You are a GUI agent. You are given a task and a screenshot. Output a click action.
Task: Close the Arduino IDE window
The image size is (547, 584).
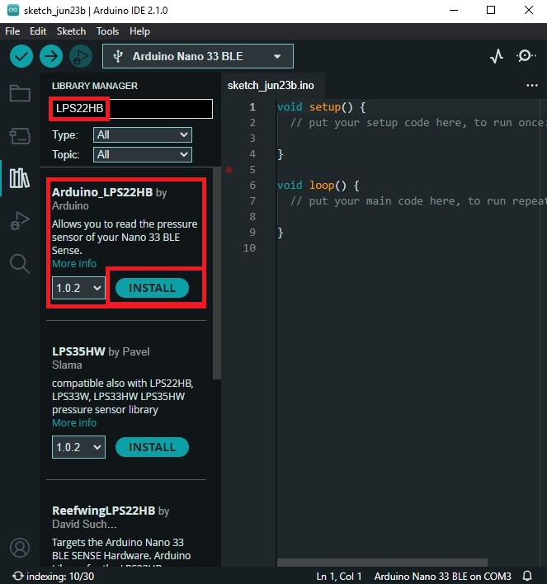click(528, 10)
